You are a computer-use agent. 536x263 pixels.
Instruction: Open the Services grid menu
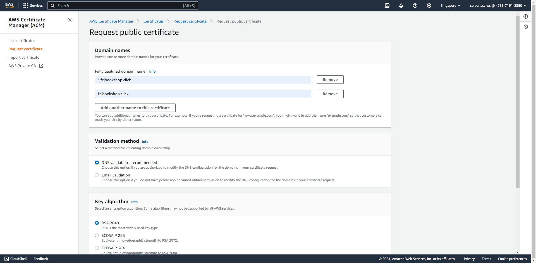(33, 6)
